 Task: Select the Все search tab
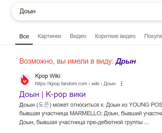(24, 36)
